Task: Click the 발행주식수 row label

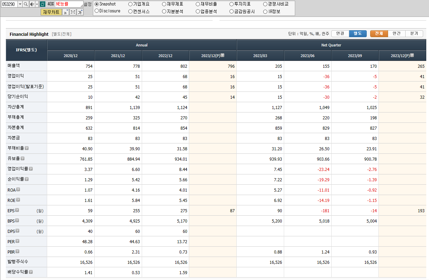Action: point(18,262)
